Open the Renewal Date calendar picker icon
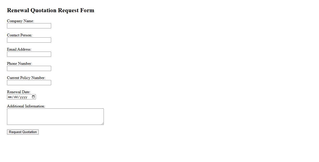319x162 pixels. coord(33,97)
